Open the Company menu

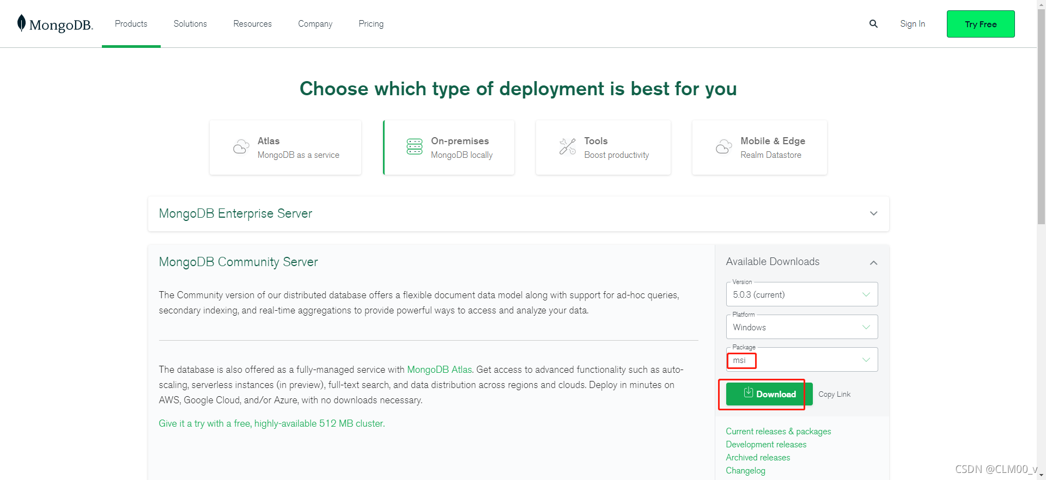315,24
